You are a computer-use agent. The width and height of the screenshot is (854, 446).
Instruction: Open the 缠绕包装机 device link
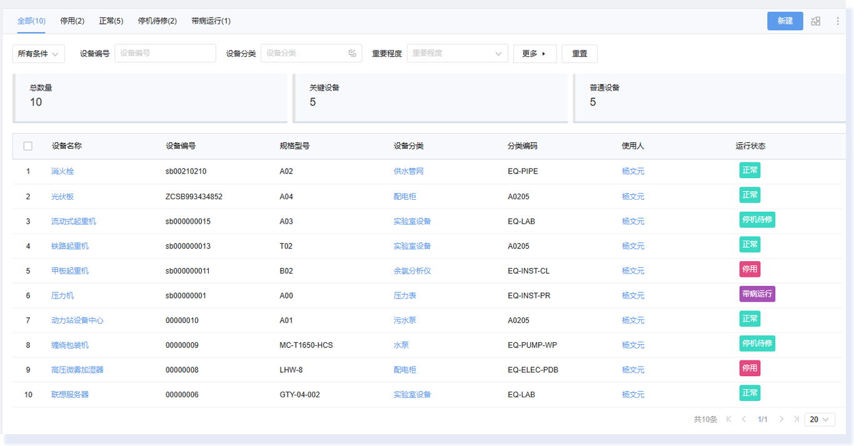tap(70, 345)
